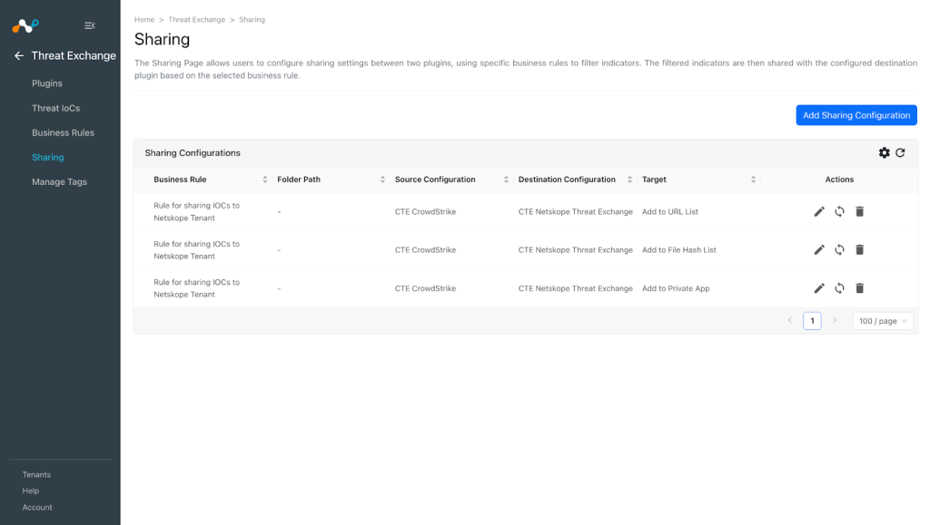
Task: Sync the Add to File Hash List configuration
Action: click(x=839, y=249)
